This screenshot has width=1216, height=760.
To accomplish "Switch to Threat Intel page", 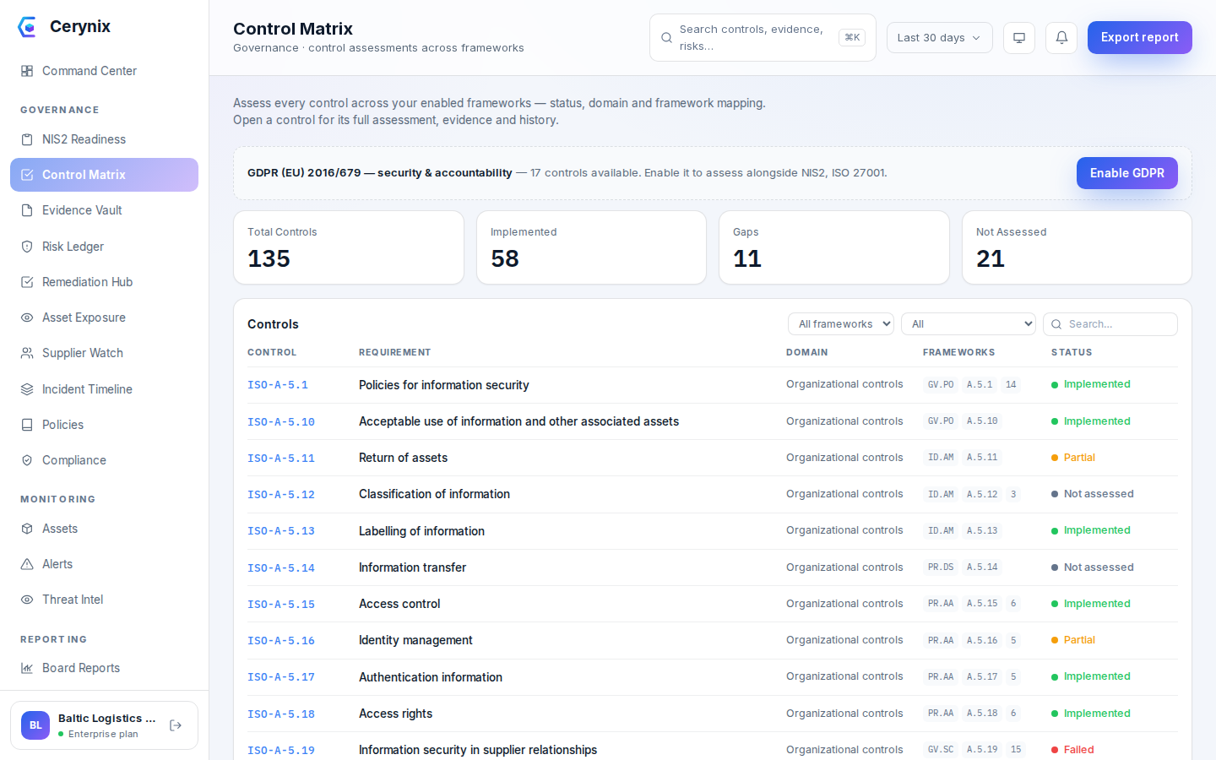I will point(104,600).
